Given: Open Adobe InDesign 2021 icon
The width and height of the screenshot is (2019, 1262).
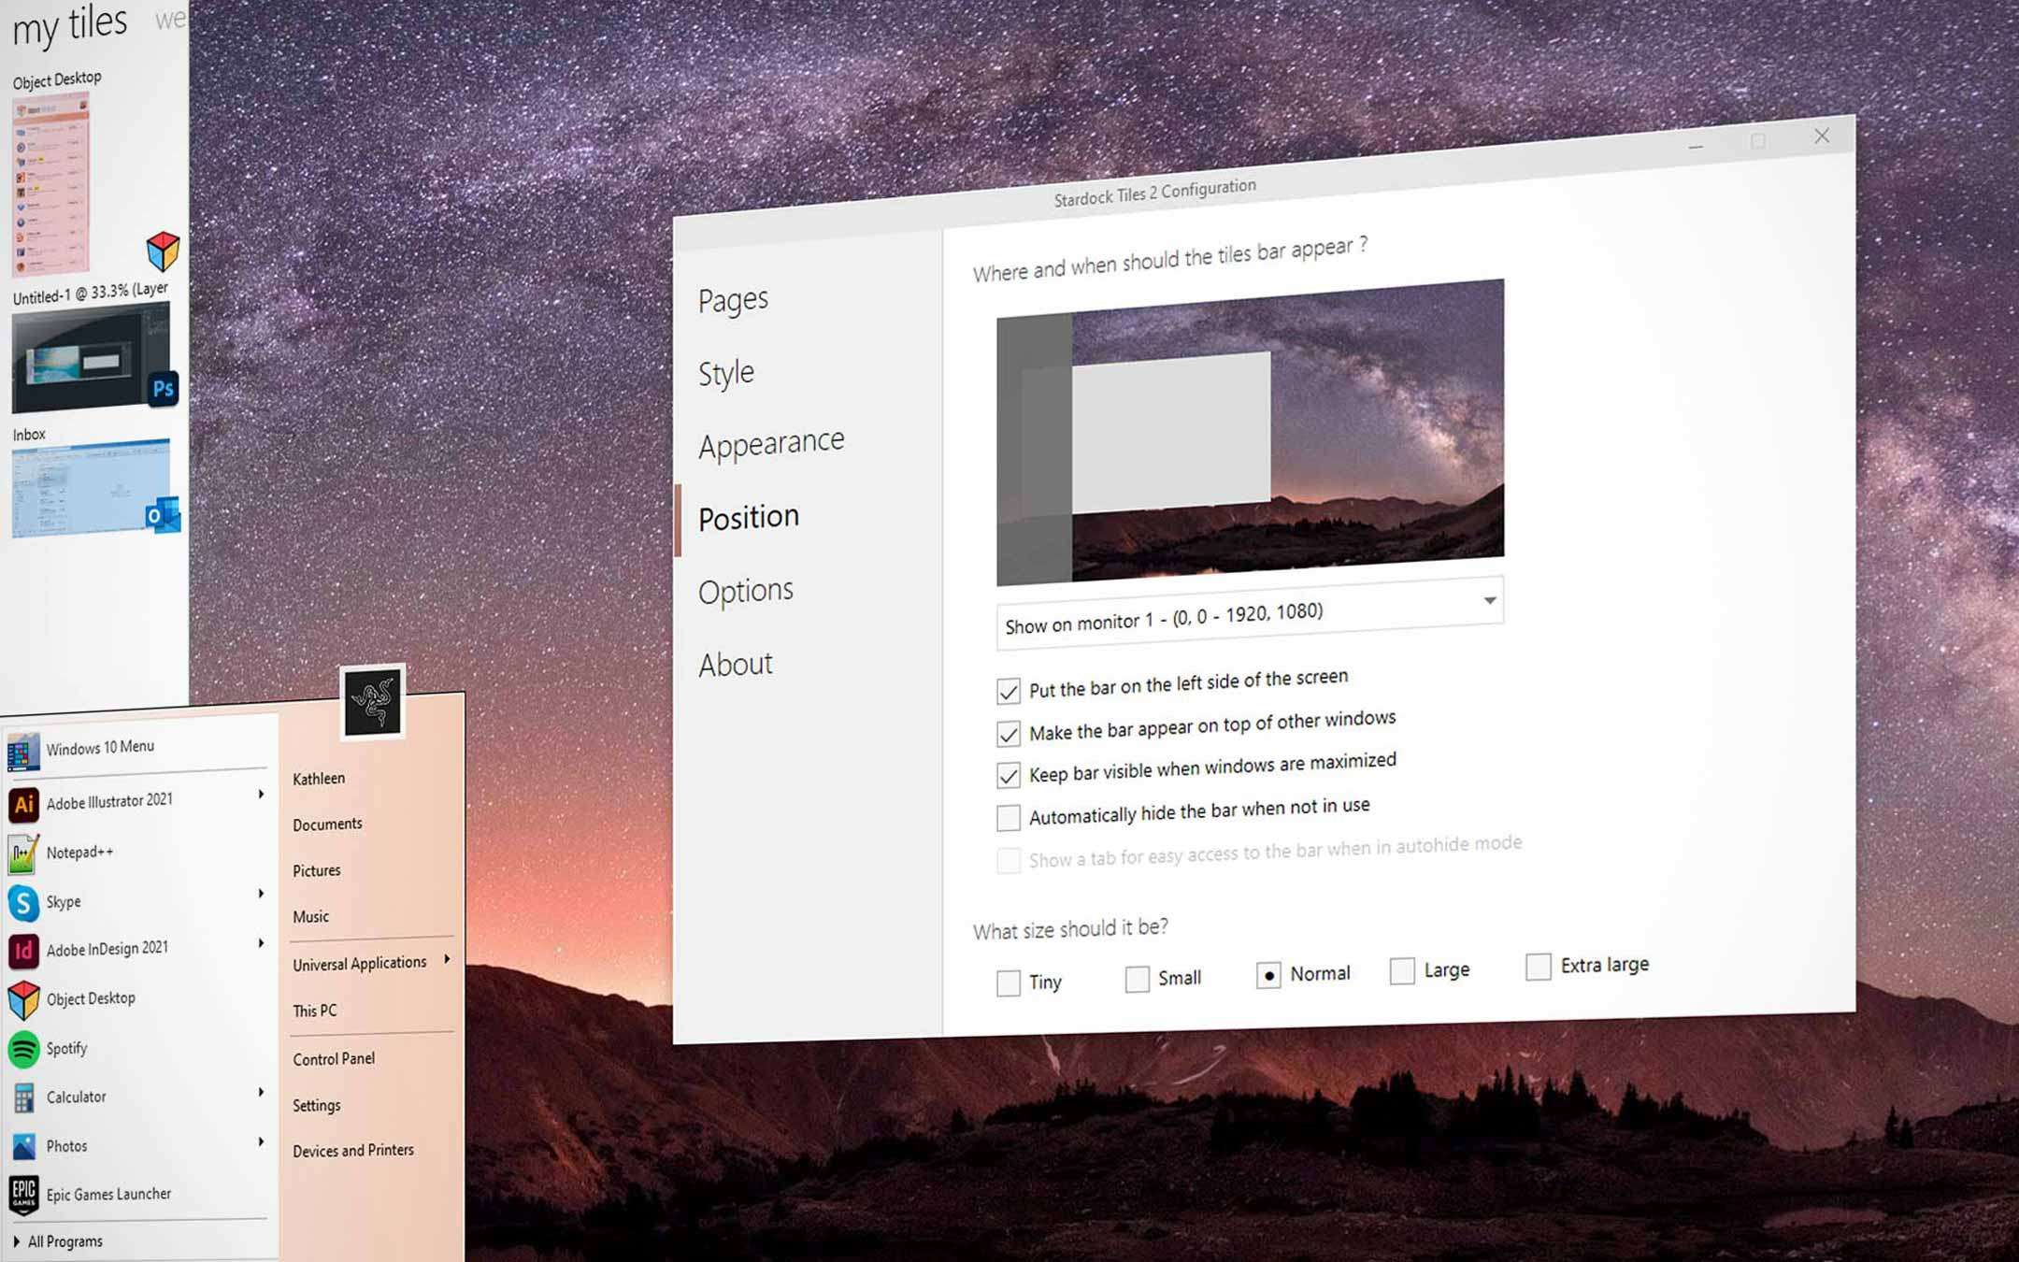Looking at the screenshot, I should click(23, 952).
